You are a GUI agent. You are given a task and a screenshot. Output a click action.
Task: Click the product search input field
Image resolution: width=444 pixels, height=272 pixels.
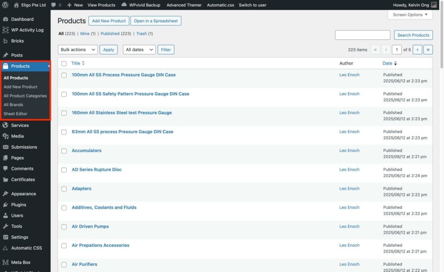(362, 35)
